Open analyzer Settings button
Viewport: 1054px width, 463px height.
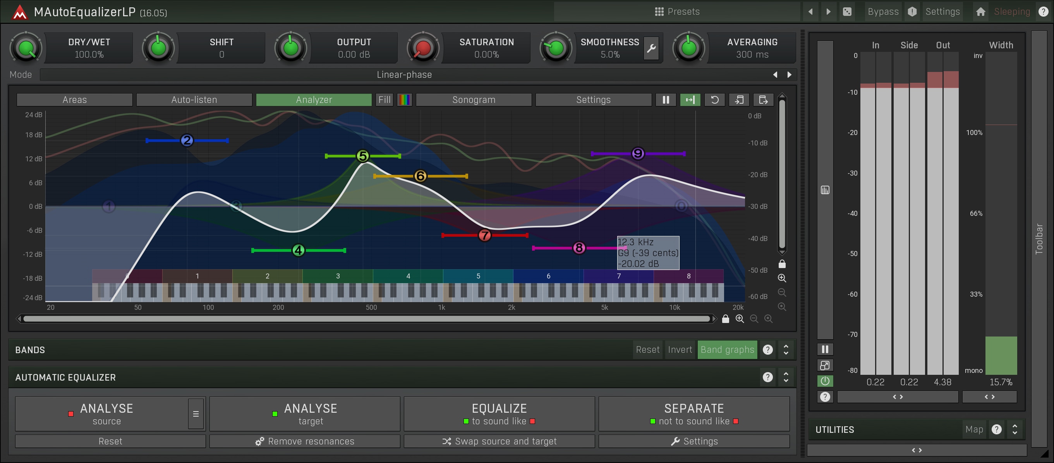[x=593, y=100]
